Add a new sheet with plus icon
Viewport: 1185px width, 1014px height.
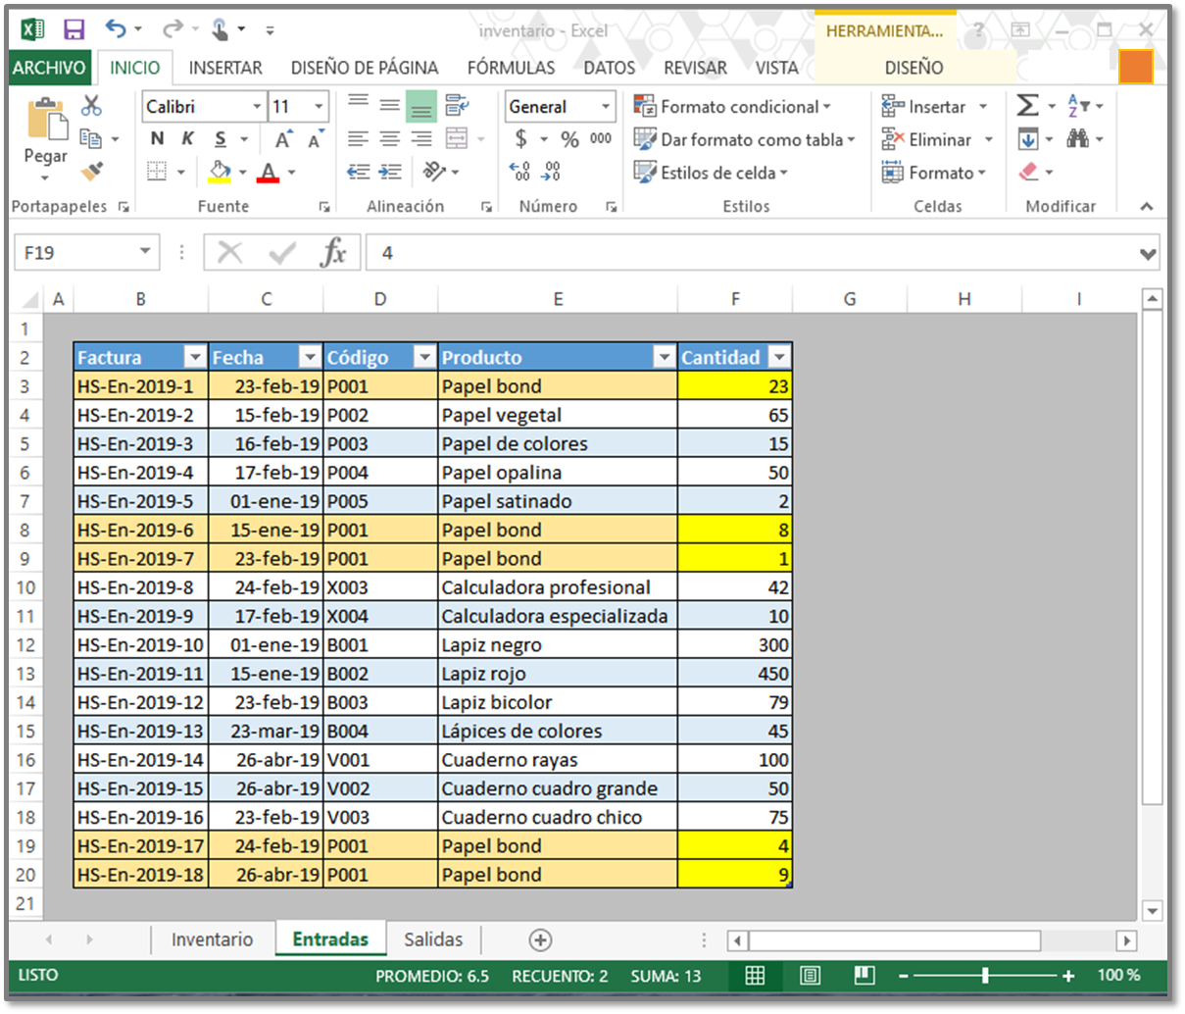[x=540, y=939]
